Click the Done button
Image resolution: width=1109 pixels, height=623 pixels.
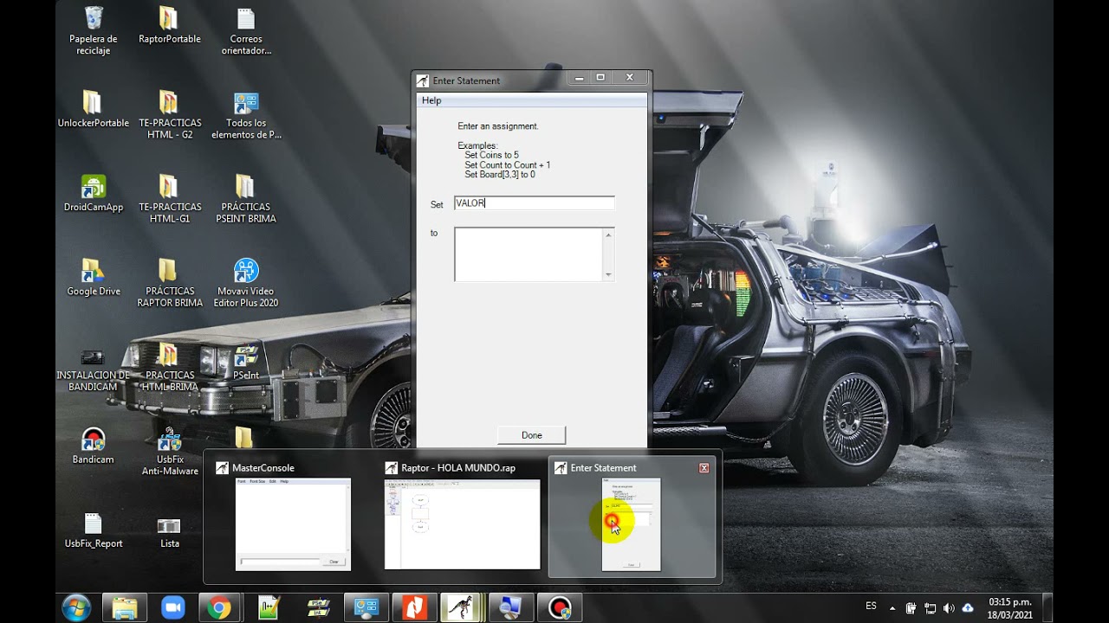point(531,435)
